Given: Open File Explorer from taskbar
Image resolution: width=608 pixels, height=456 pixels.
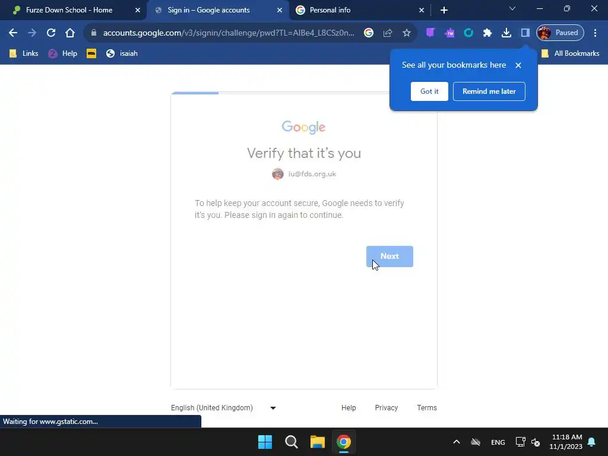Looking at the screenshot, I should tap(317, 442).
